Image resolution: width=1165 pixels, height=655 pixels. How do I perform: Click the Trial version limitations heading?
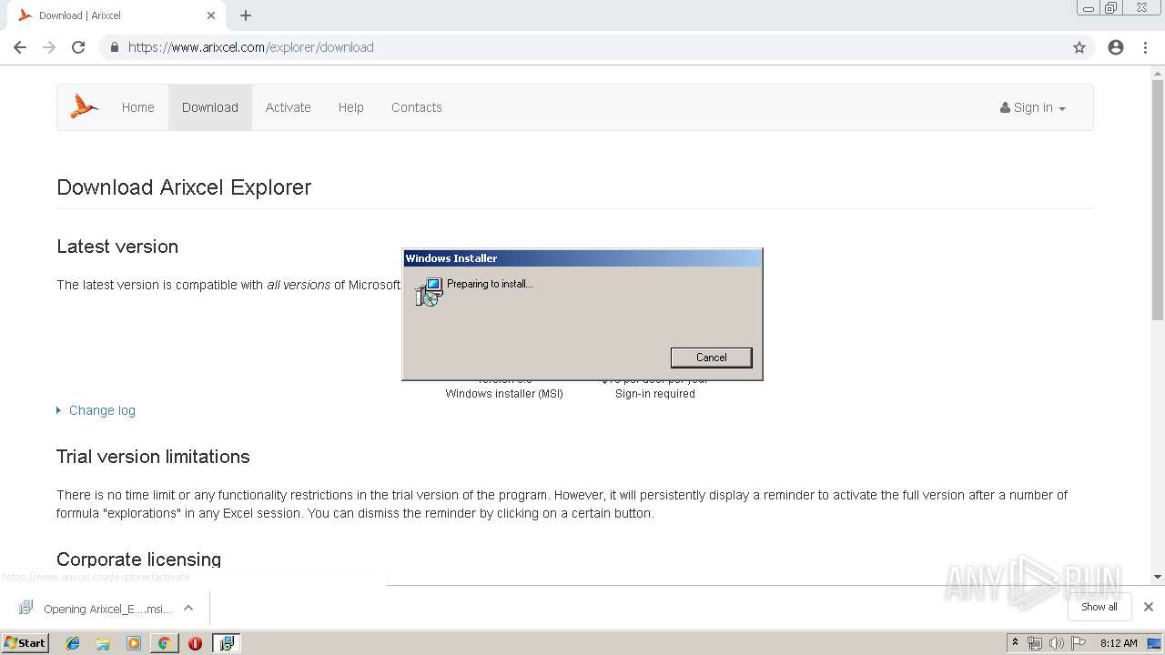click(x=153, y=457)
